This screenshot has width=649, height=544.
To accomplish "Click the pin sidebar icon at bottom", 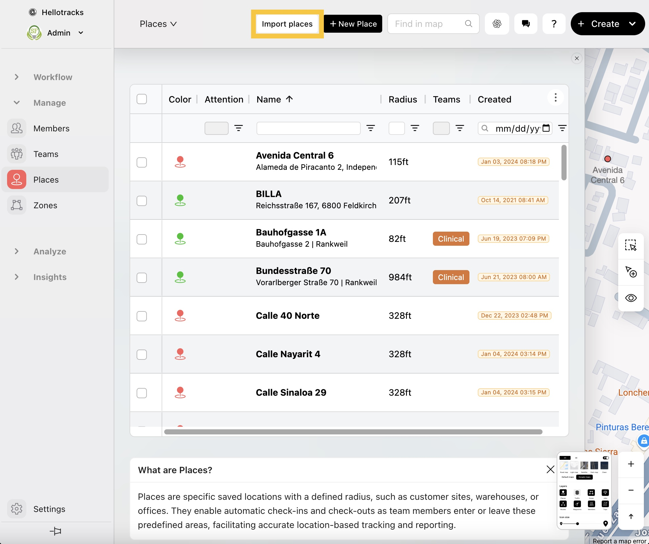I will tap(55, 531).
